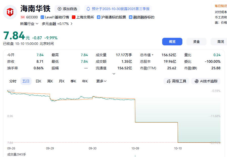Click the AI技术追踪 spiral icon

click(x=196, y=81)
